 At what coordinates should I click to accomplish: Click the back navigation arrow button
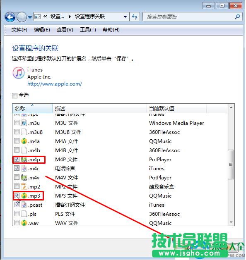[10, 17]
